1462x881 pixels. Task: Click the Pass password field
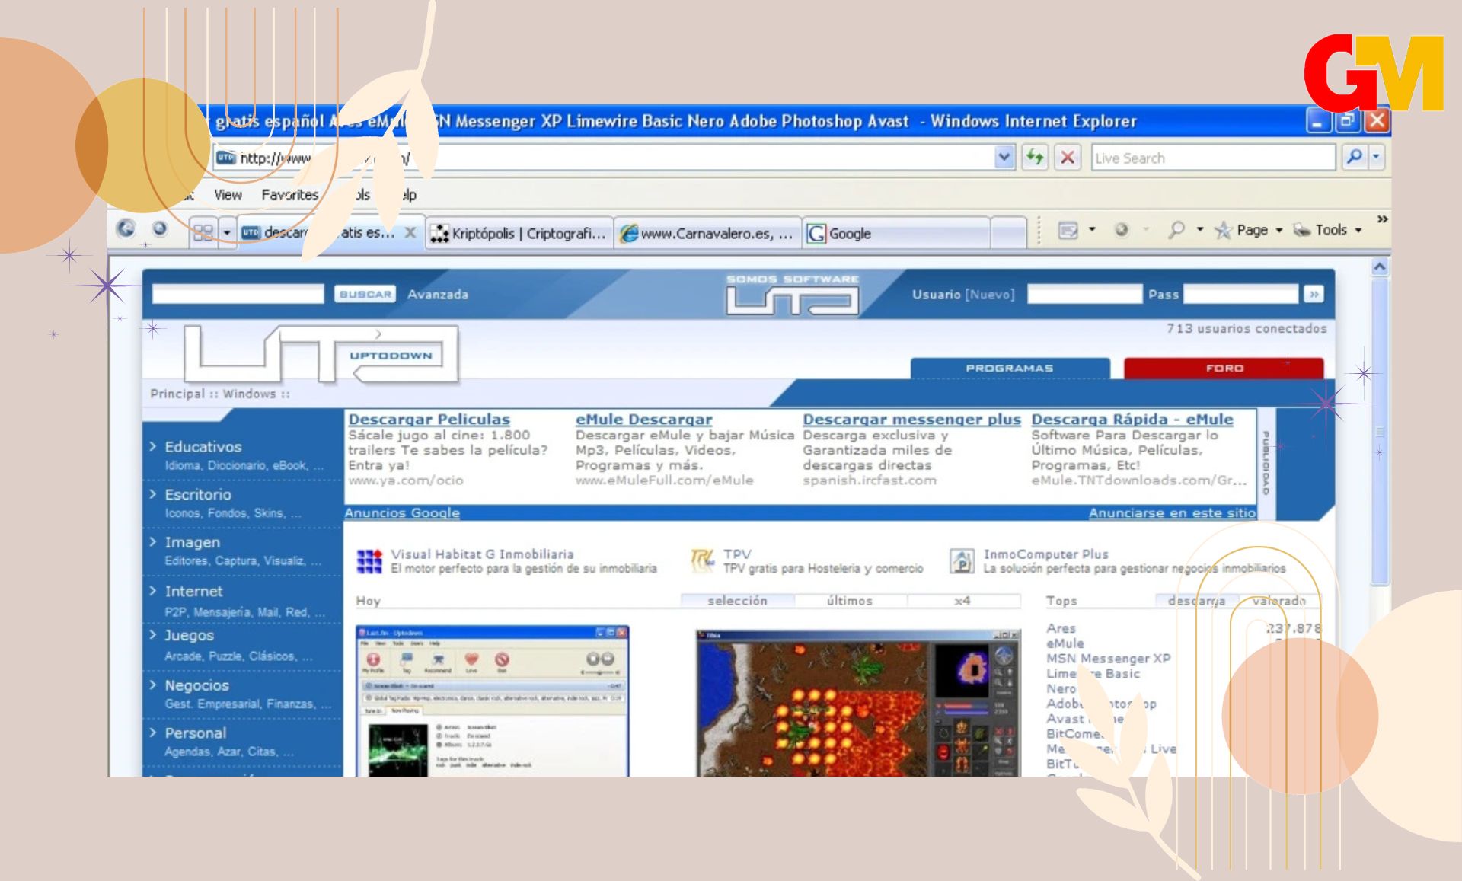(x=1240, y=294)
